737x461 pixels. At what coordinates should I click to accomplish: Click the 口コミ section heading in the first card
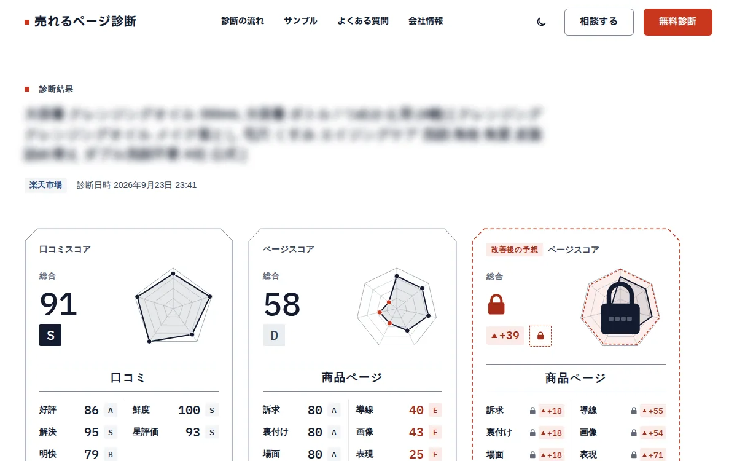pyautogui.click(x=128, y=377)
